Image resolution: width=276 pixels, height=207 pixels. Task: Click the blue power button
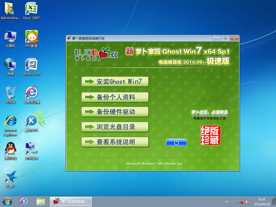click(177, 142)
